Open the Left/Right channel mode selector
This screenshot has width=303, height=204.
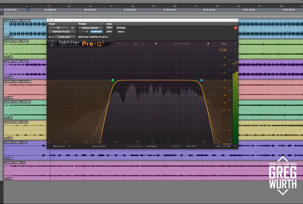click(x=151, y=146)
